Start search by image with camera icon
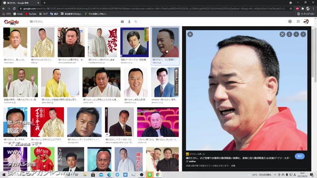The width and height of the screenshot is (317, 178). (x=122, y=22)
